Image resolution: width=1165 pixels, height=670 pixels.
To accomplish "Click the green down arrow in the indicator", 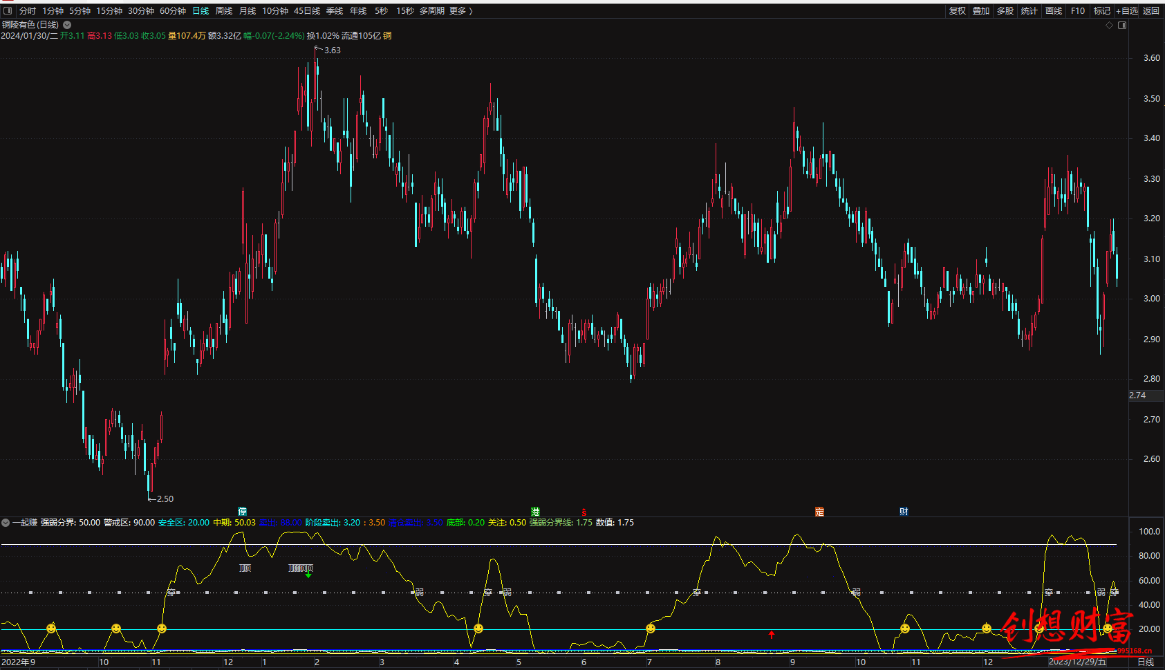I will (308, 575).
